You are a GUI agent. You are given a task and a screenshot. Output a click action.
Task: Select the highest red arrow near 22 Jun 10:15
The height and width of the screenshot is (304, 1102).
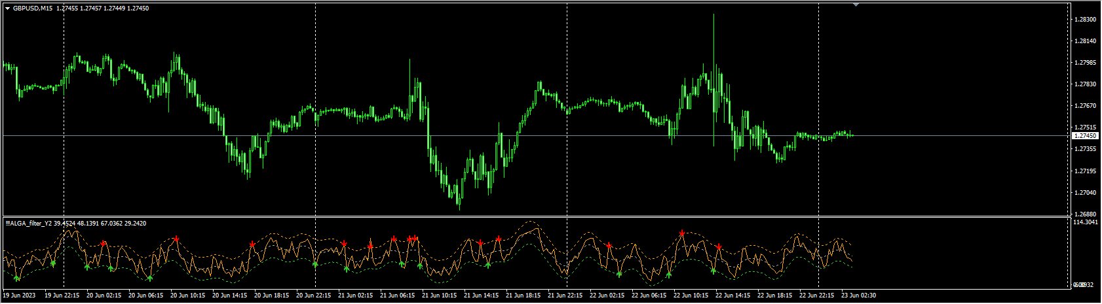(683, 233)
